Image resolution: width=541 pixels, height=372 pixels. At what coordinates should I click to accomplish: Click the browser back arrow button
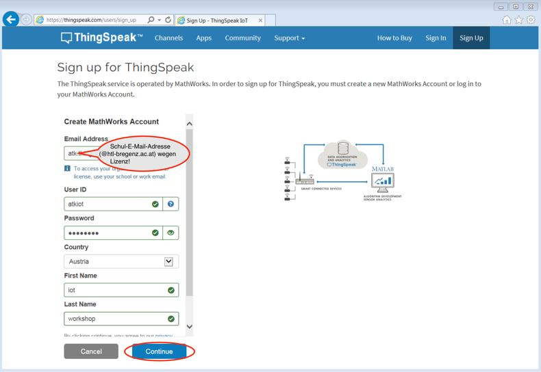[x=11, y=19]
